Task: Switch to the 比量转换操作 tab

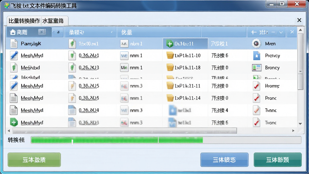Action: pyautogui.click(x=24, y=21)
